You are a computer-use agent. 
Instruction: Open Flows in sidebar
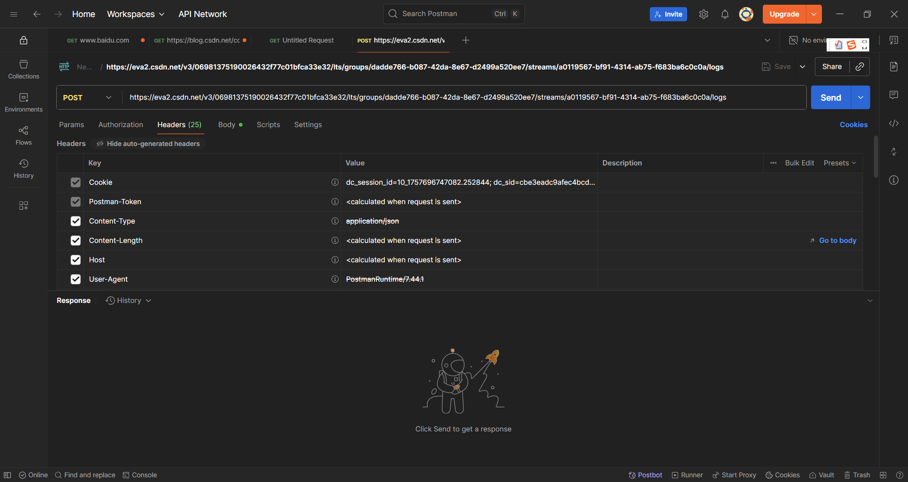(x=24, y=136)
